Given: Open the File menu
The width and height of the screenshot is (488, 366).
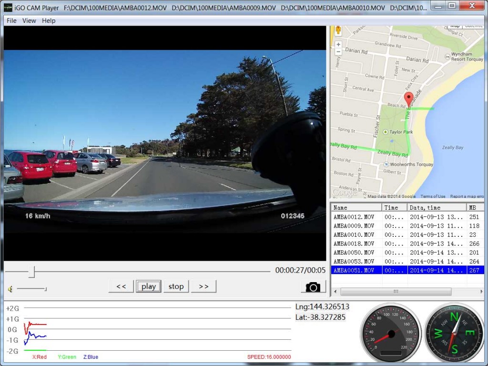Looking at the screenshot, I should click(x=11, y=20).
